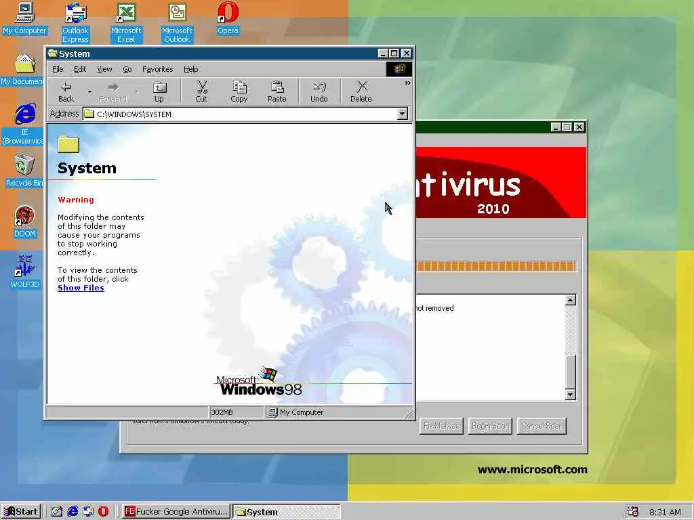
Task: Go Up one folder level
Action: tap(159, 92)
